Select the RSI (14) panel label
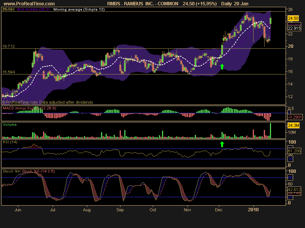 [10, 142]
